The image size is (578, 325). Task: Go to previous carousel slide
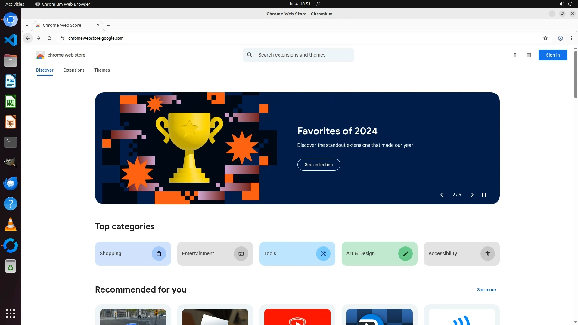click(x=442, y=195)
